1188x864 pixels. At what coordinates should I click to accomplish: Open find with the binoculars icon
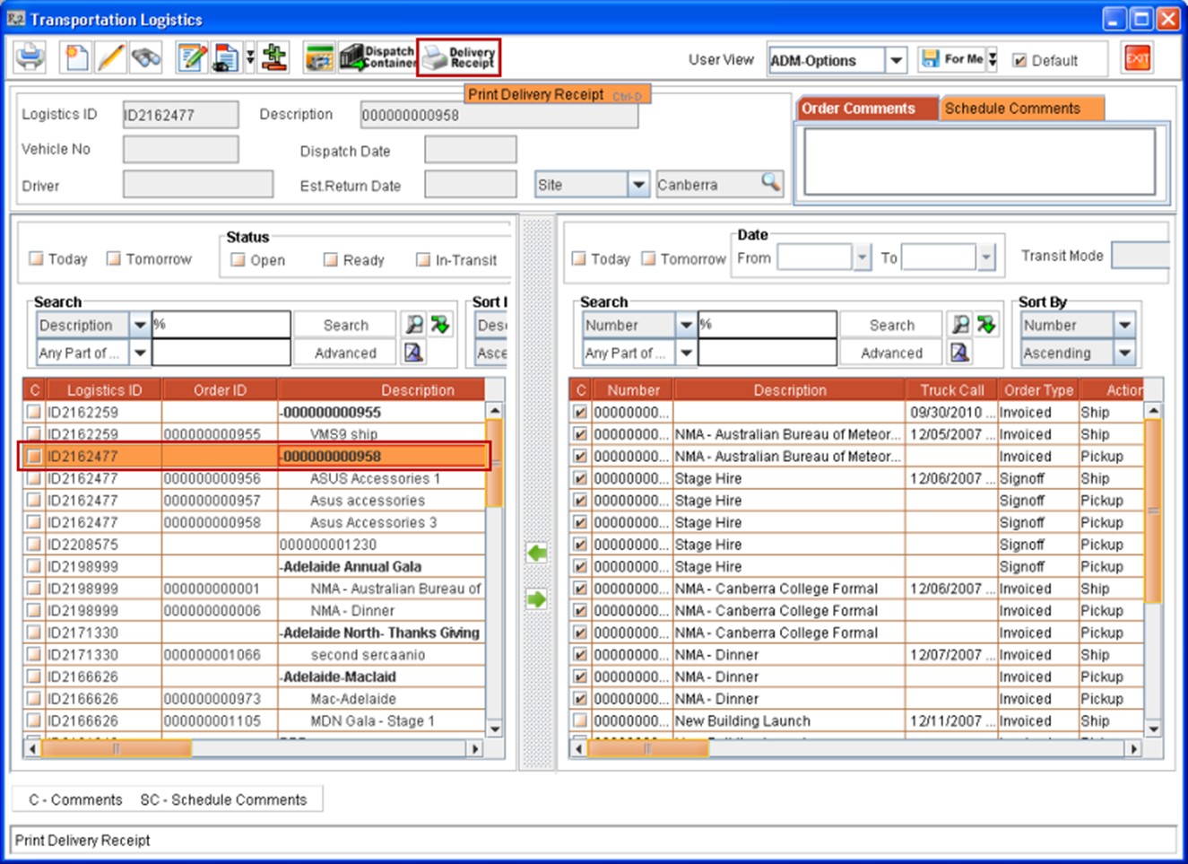tap(146, 57)
